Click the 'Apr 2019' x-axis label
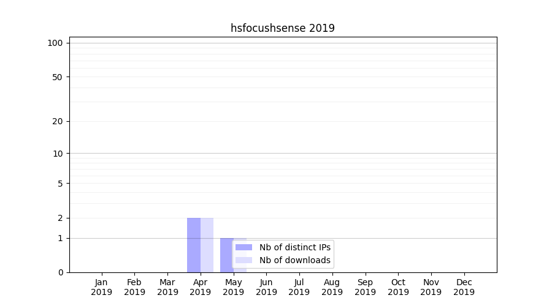 [x=201, y=287]
